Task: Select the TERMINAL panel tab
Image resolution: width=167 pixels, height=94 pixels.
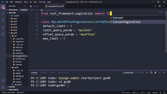Action: tap(34, 73)
